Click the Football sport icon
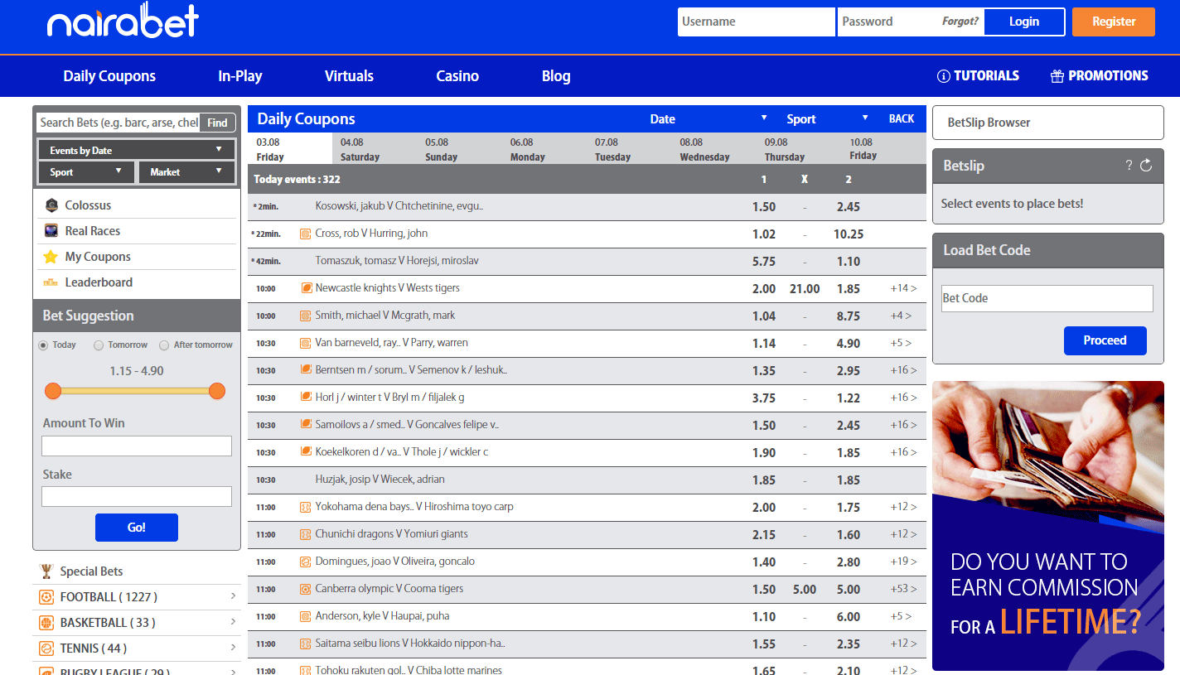 (x=46, y=597)
